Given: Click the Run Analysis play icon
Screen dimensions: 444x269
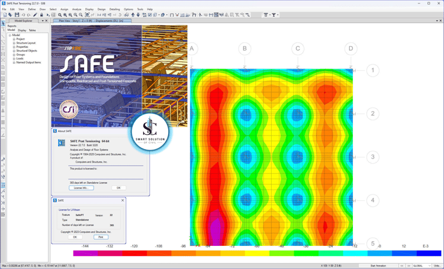Looking at the screenshot, I should click(48, 15).
